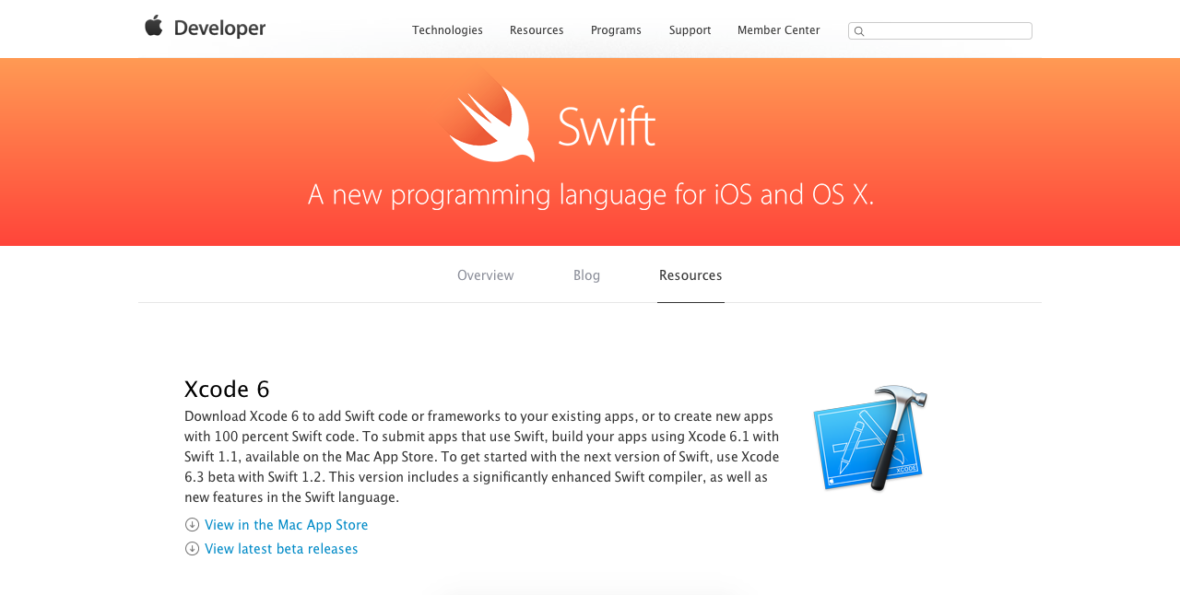Viewport: 1180px width, 595px height.
Task: Click the Swift title text in banner
Action: coord(607,127)
